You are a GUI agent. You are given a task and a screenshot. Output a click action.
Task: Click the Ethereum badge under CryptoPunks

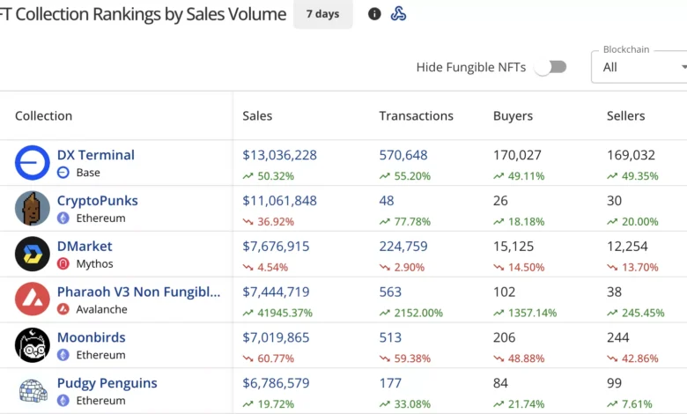tap(63, 218)
